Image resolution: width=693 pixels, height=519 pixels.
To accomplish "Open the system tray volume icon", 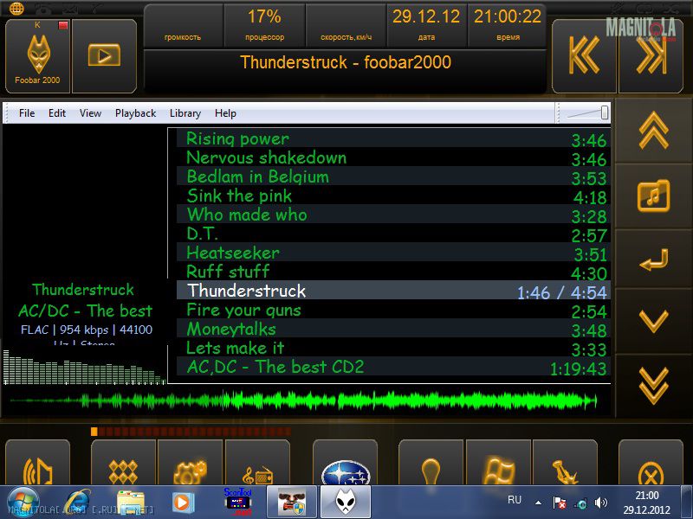I will click(x=601, y=503).
